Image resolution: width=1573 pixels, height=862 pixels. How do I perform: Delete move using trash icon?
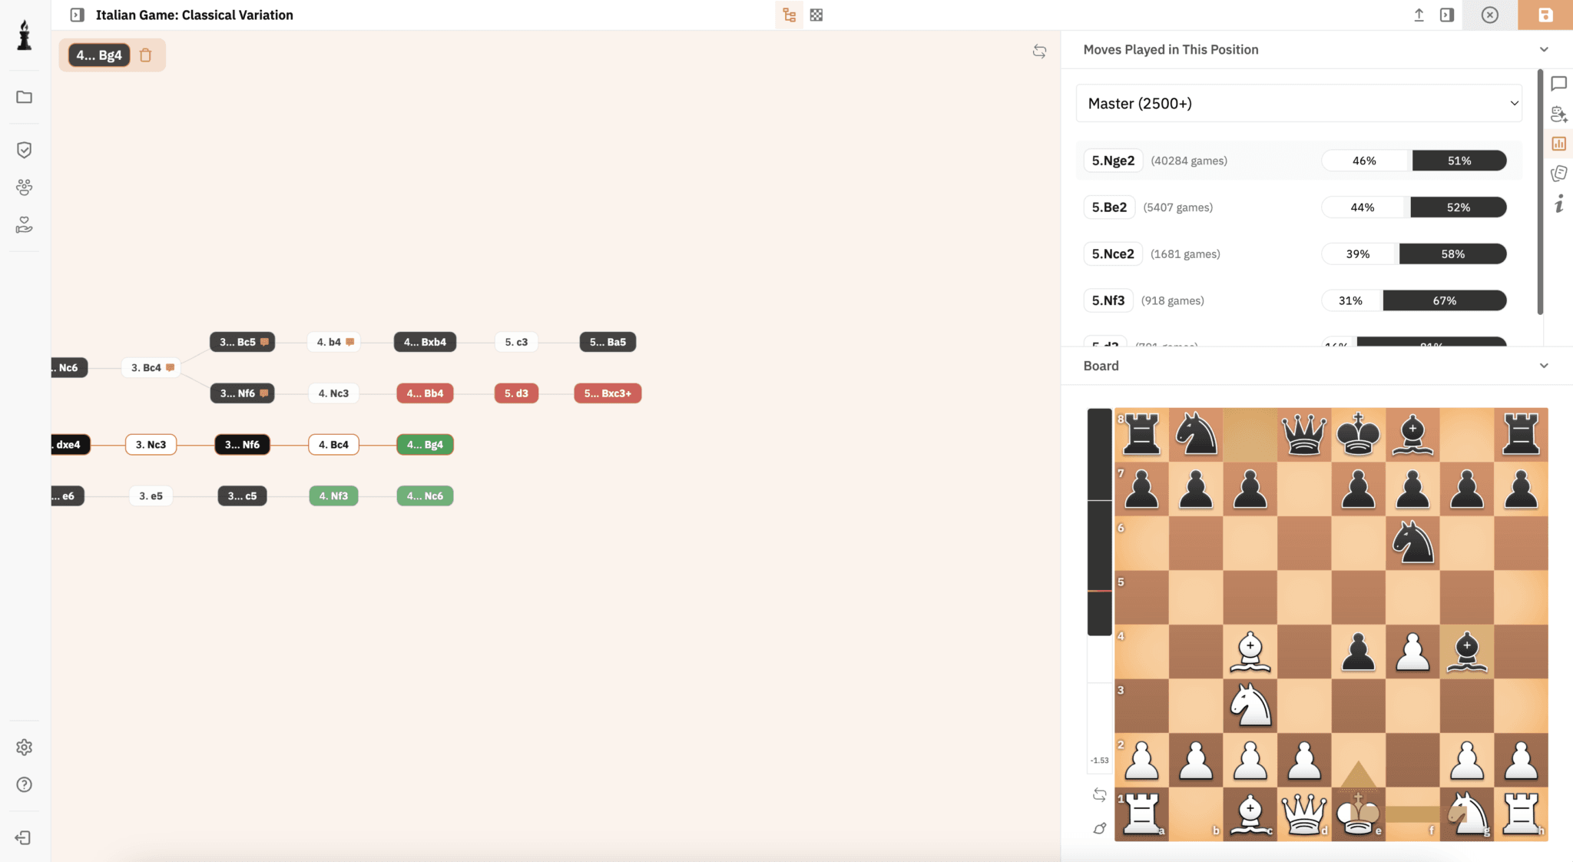(x=145, y=55)
